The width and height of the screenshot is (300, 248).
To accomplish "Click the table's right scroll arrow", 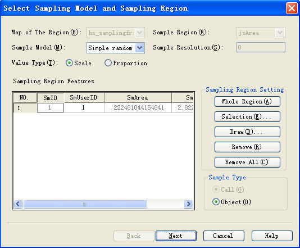I will 188,204.
